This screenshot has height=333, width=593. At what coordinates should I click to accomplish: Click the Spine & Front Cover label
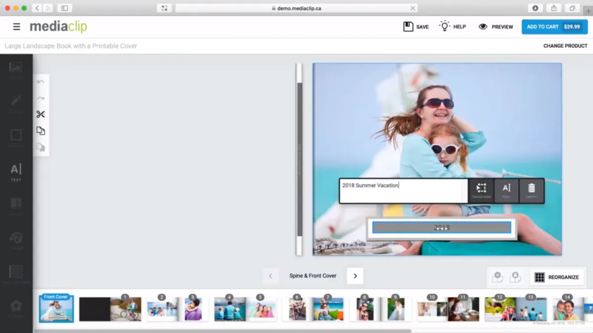click(313, 276)
